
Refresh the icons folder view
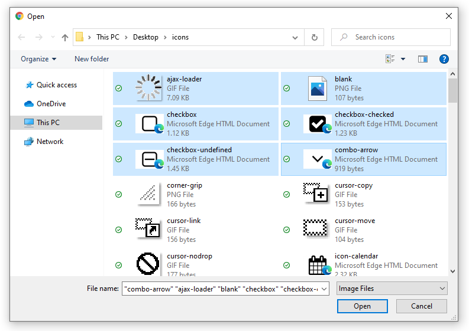pos(315,37)
